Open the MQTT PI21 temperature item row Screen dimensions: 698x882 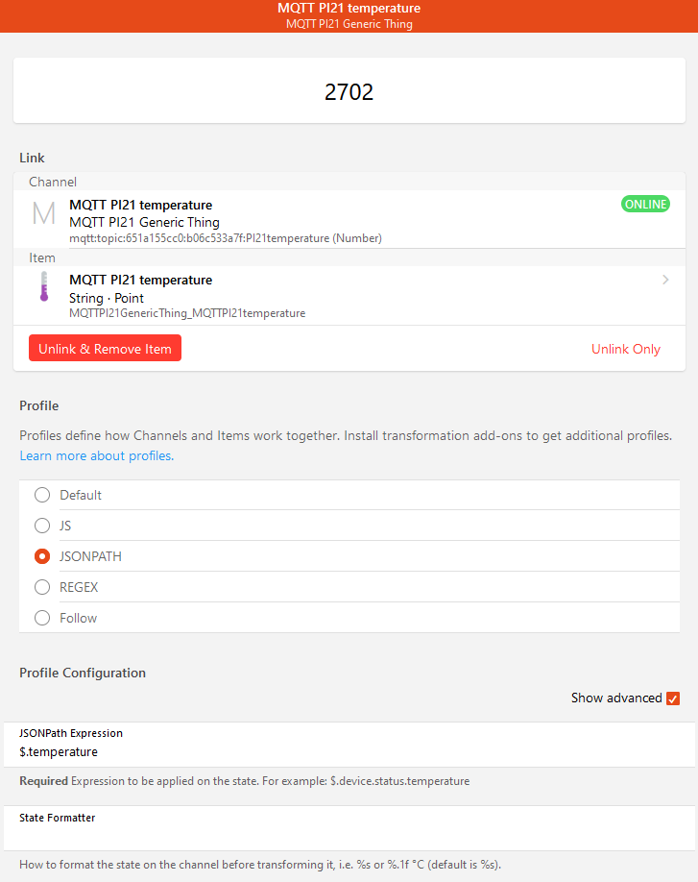pyautogui.click(x=349, y=295)
